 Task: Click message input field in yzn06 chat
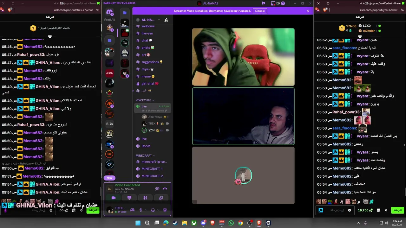(x=335, y=210)
